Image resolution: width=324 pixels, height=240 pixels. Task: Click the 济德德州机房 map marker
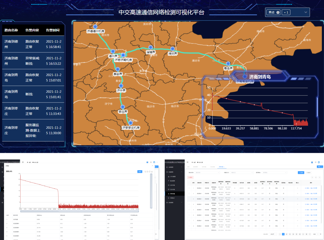95,26
